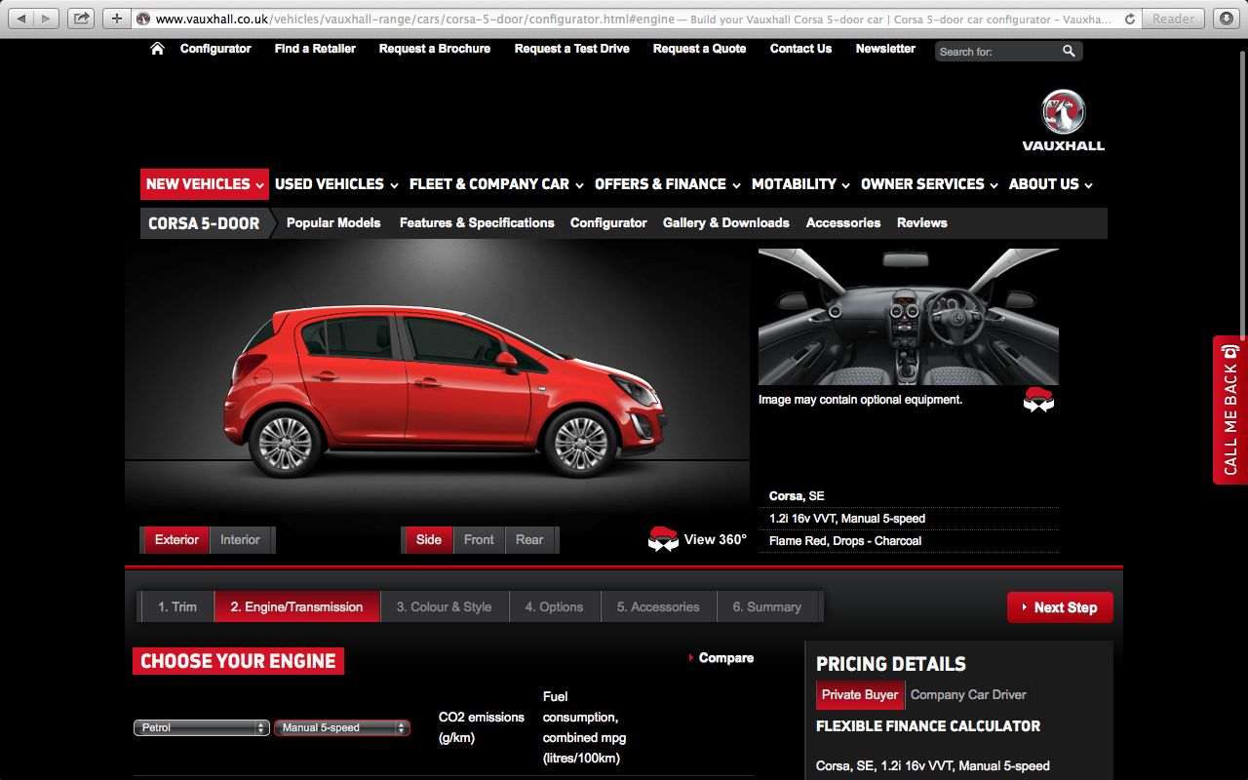
Task: Click Call Me Back side tab
Action: tap(1229, 409)
